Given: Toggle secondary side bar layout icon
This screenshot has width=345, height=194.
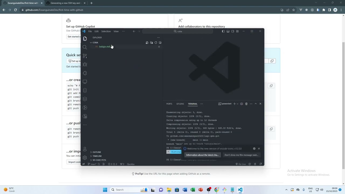Looking at the screenshot, I should [233, 31].
